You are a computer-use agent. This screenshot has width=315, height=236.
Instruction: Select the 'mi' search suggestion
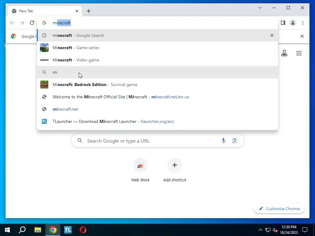(157, 72)
